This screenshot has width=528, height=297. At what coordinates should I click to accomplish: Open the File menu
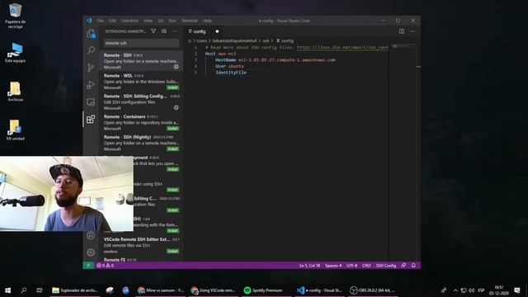(x=101, y=21)
